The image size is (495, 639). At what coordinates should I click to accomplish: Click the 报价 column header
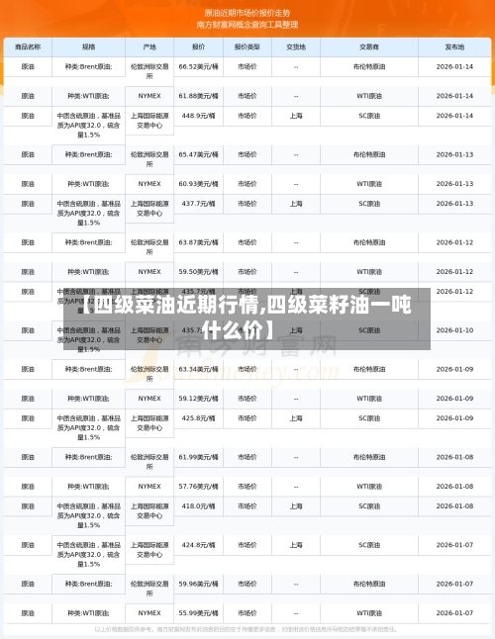199,47
